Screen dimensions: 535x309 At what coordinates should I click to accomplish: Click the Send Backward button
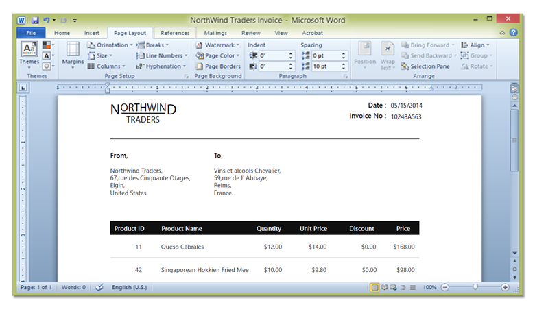pyautogui.click(x=429, y=55)
